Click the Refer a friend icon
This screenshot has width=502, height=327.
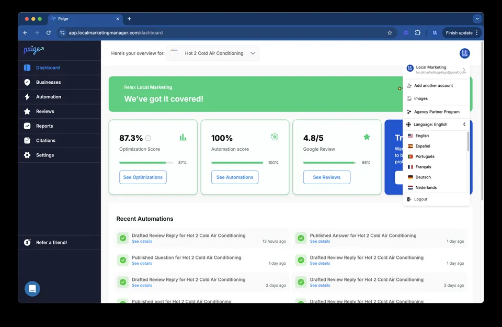point(27,242)
